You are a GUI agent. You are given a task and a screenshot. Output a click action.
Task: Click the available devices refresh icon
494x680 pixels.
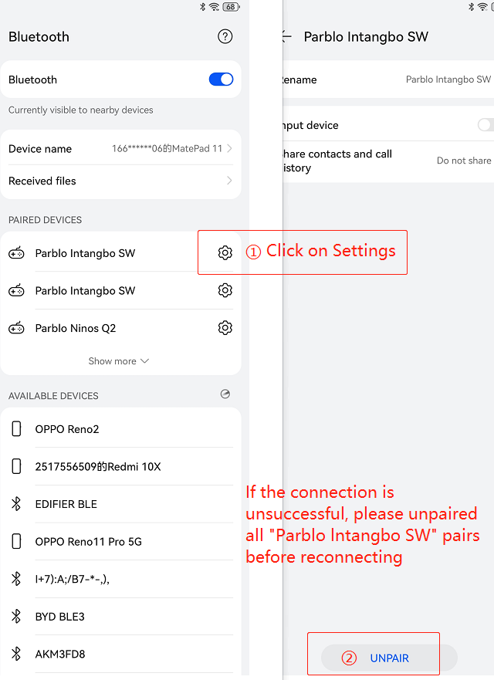pos(225,394)
